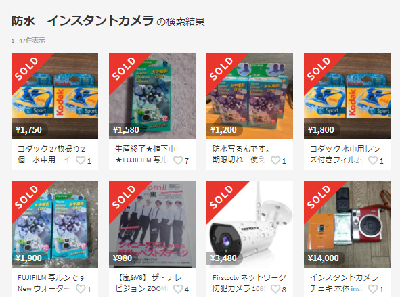Click the Firstcctv ネットワーク防犯カメラ title text
This screenshot has height=297, width=400.
[x=249, y=283]
